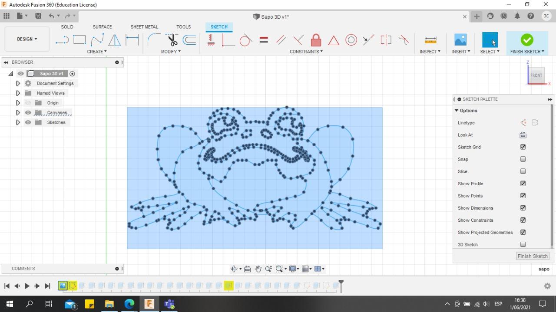Select the SKETCH tab
Viewport: 556px width, 312px height.
tap(219, 27)
